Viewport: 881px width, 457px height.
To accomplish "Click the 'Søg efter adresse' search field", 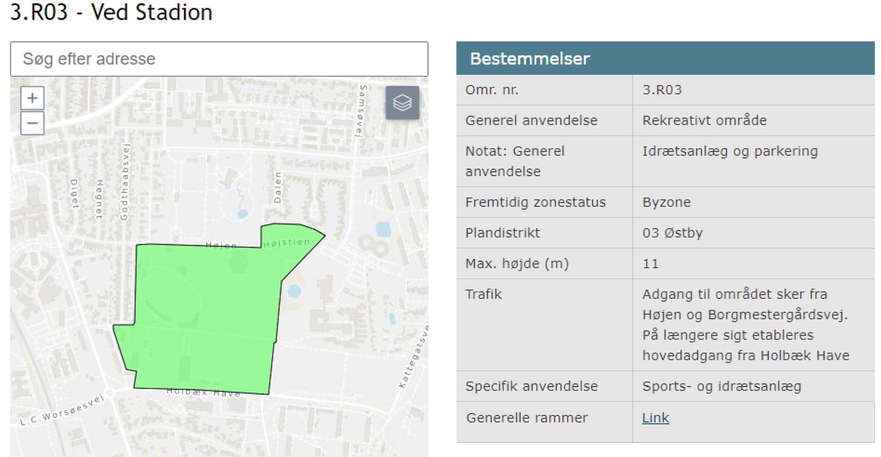I will 219,59.
